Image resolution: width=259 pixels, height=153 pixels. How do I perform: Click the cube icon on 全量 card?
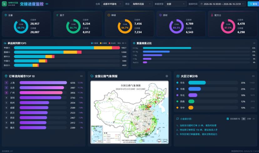pyautogui.click(x=6, y=15)
